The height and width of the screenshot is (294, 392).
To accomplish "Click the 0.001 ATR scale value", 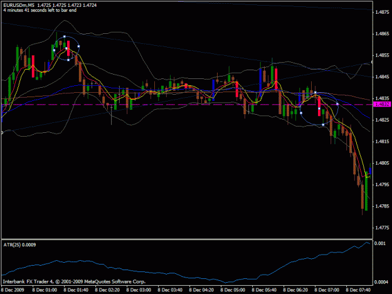I will (x=379, y=244).
